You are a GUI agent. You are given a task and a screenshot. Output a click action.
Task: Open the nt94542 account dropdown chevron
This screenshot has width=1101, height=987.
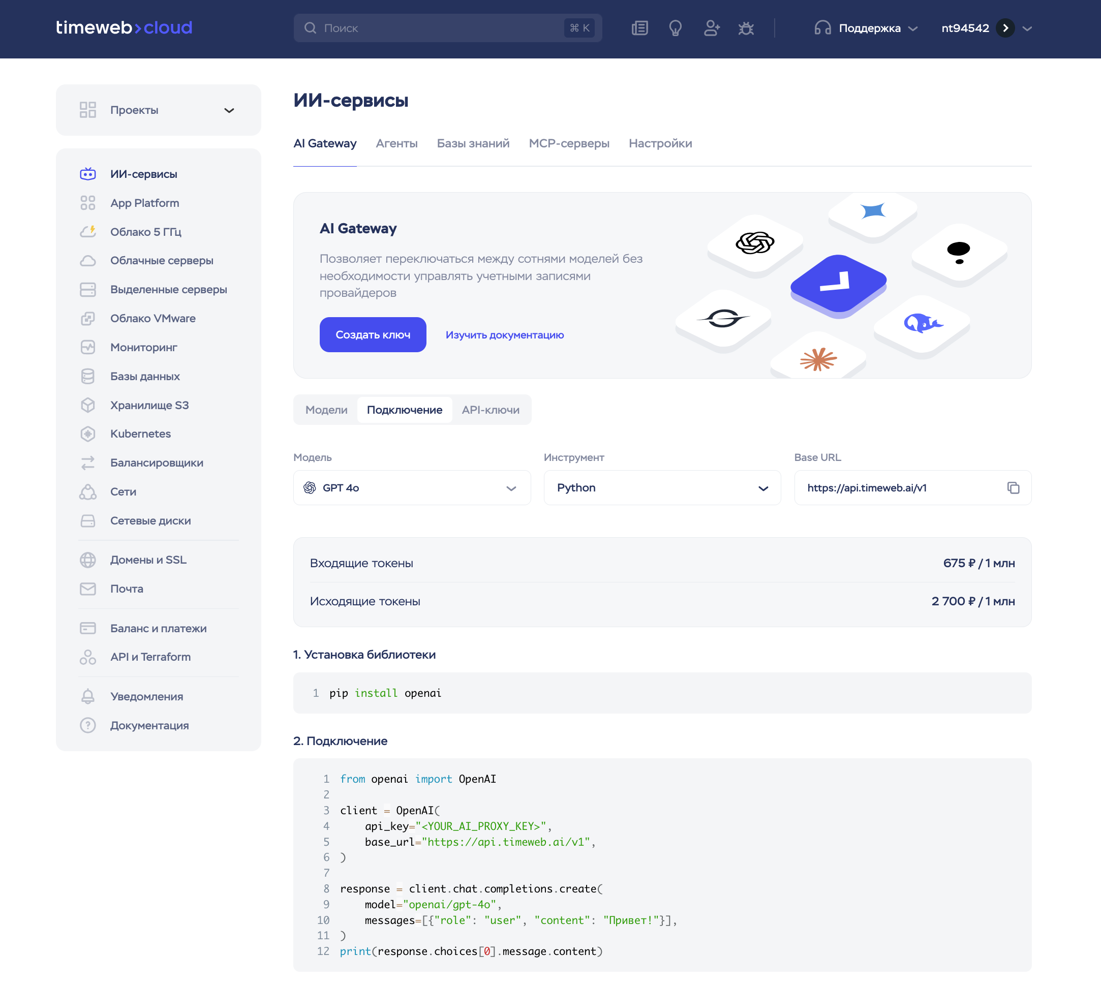click(1027, 28)
